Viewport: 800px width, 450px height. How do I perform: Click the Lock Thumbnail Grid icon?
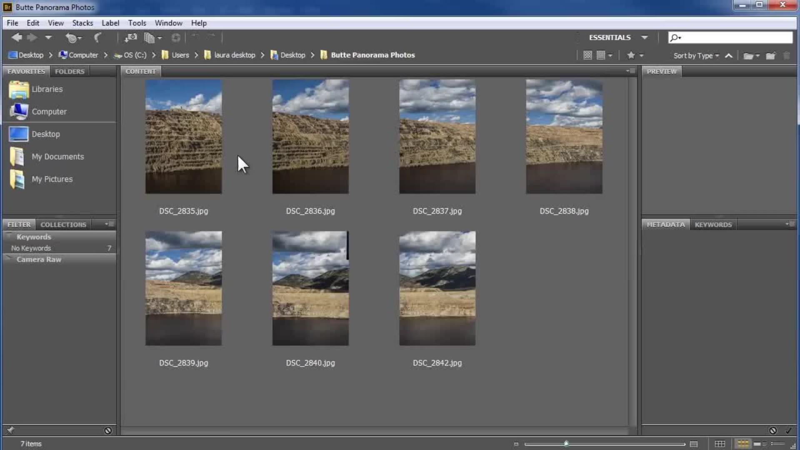[x=720, y=444]
